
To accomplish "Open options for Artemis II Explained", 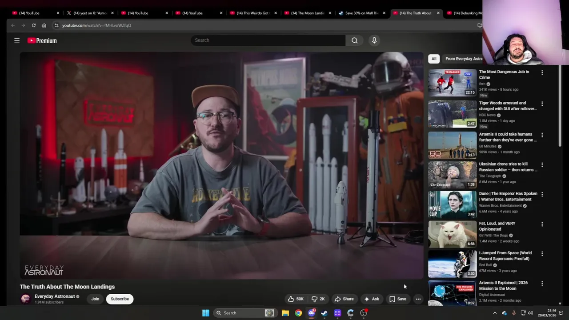I will 542,284.
